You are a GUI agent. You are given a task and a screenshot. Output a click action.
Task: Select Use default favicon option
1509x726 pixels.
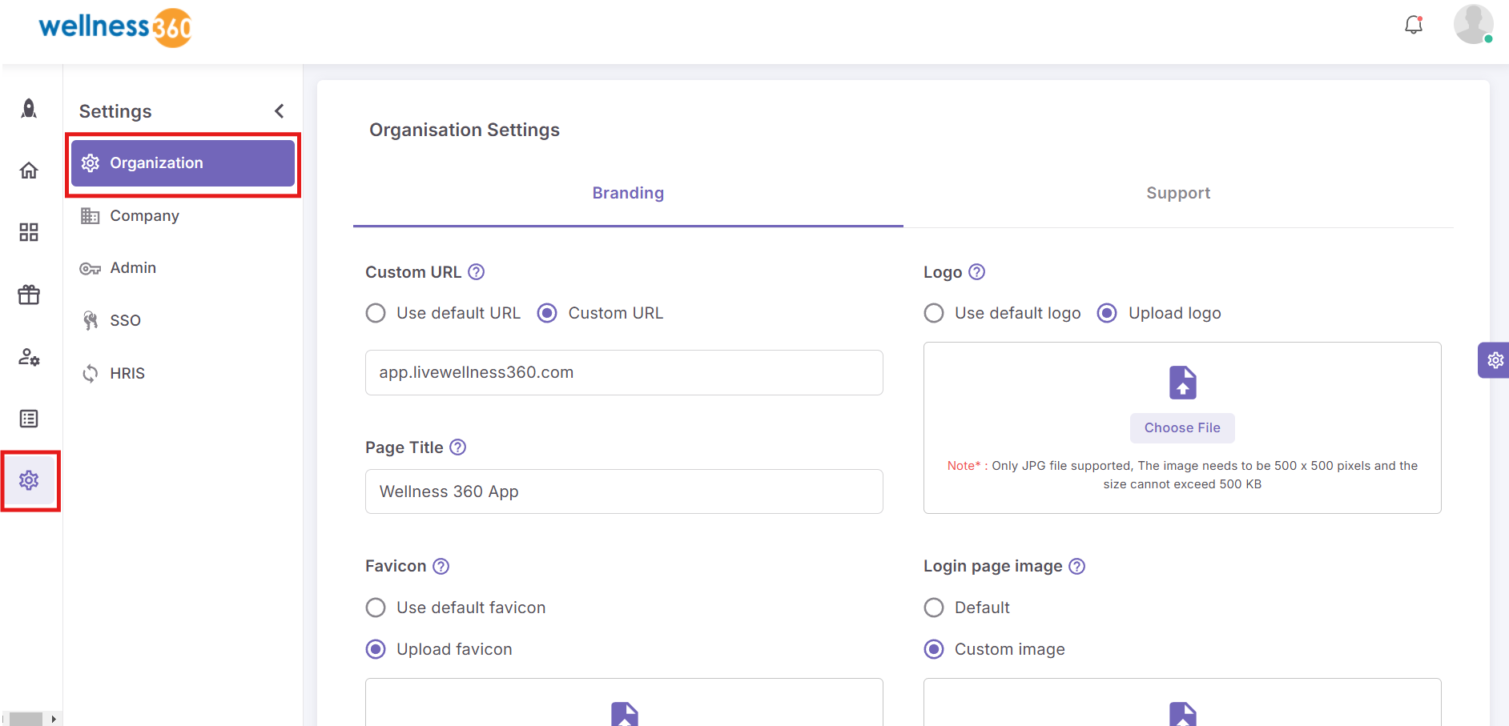click(x=376, y=608)
